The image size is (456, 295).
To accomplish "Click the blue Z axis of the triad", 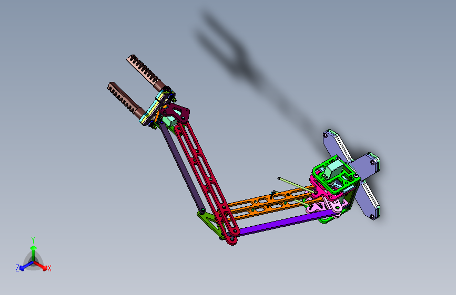I will point(25,266).
